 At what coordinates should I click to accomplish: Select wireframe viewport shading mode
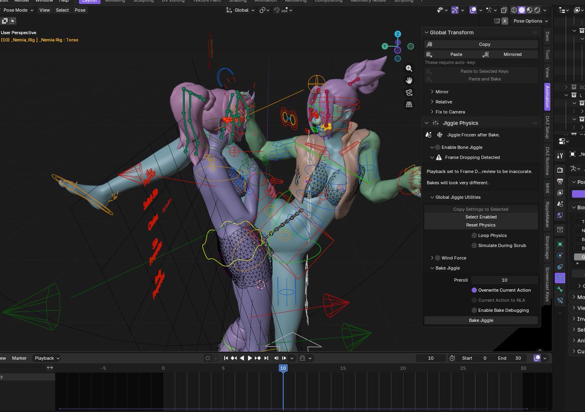[x=514, y=10]
